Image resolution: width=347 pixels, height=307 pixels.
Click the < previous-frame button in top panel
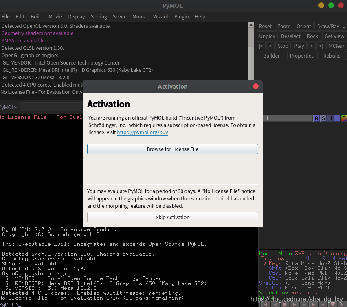270,46
